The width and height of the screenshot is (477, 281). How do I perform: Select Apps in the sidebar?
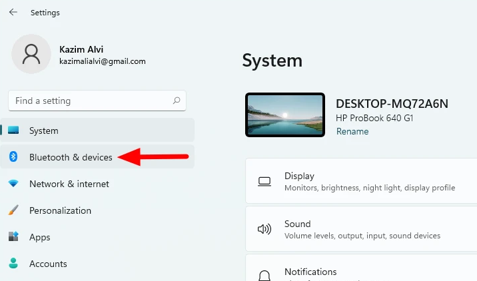tap(97, 237)
